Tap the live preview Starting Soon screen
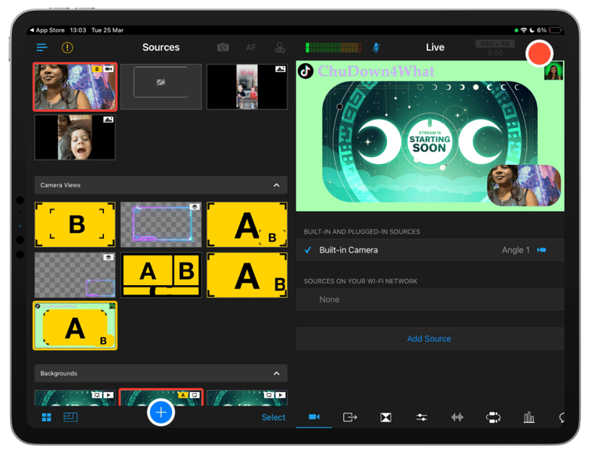591x454 pixels. pos(430,142)
